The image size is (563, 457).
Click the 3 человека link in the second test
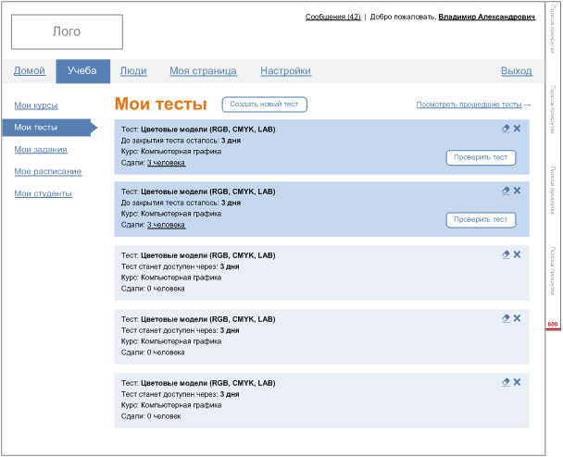click(x=166, y=225)
